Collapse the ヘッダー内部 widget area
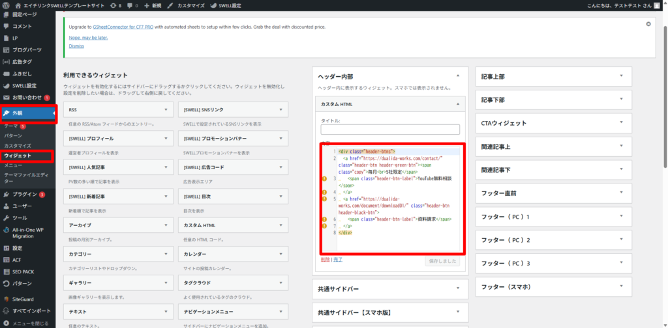 pyautogui.click(x=457, y=76)
